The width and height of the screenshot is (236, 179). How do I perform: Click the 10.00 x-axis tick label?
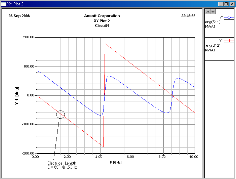click(x=194, y=157)
